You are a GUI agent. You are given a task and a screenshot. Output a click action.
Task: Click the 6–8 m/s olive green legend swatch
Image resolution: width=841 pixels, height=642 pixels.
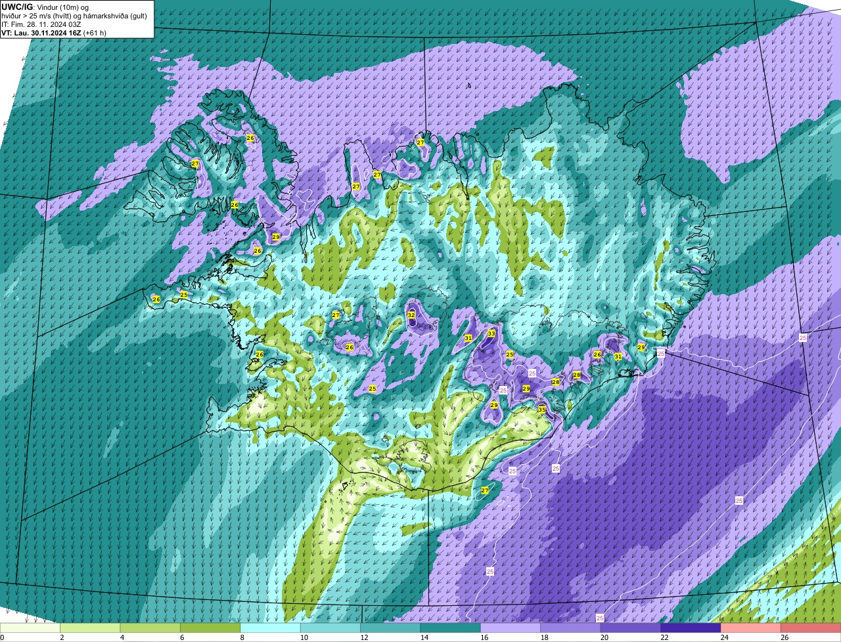coord(210,628)
